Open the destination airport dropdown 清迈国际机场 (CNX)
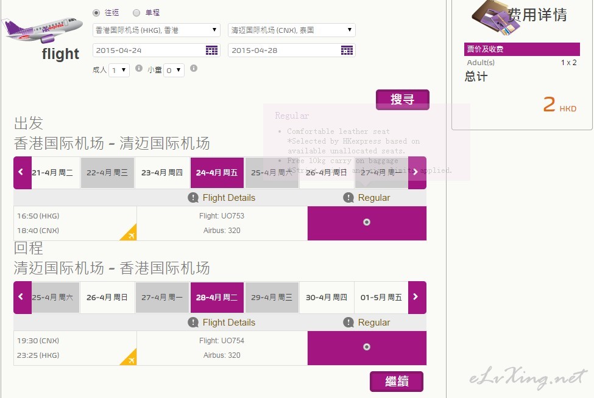The image size is (594, 398). pos(292,30)
